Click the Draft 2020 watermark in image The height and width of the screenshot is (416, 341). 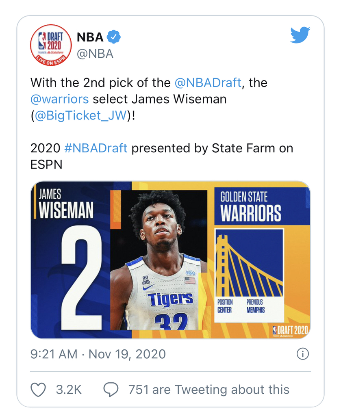point(290,331)
